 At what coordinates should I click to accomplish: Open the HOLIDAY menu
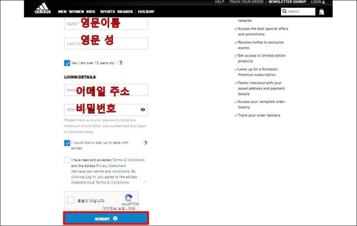[x=146, y=11]
